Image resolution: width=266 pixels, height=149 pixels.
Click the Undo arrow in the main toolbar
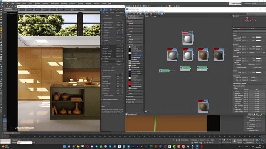click(2, 6)
